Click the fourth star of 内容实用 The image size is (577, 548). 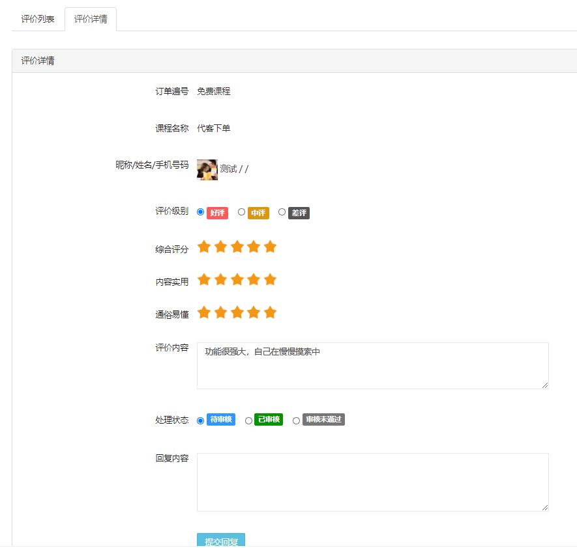point(254,279)
